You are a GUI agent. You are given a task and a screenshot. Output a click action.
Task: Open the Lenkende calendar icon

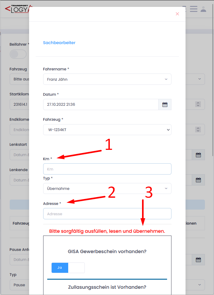[x=198, y=180]
